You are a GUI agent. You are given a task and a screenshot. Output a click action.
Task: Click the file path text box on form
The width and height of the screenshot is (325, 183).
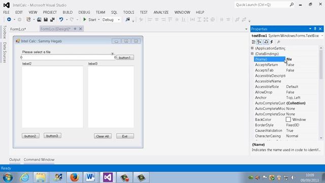(x=68, y=57)
